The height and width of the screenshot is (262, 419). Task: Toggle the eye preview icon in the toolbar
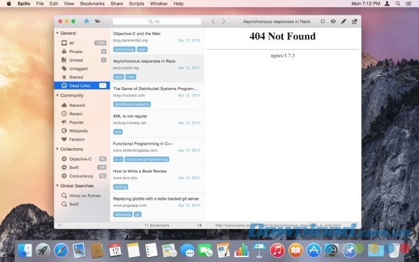coord(333,22)
